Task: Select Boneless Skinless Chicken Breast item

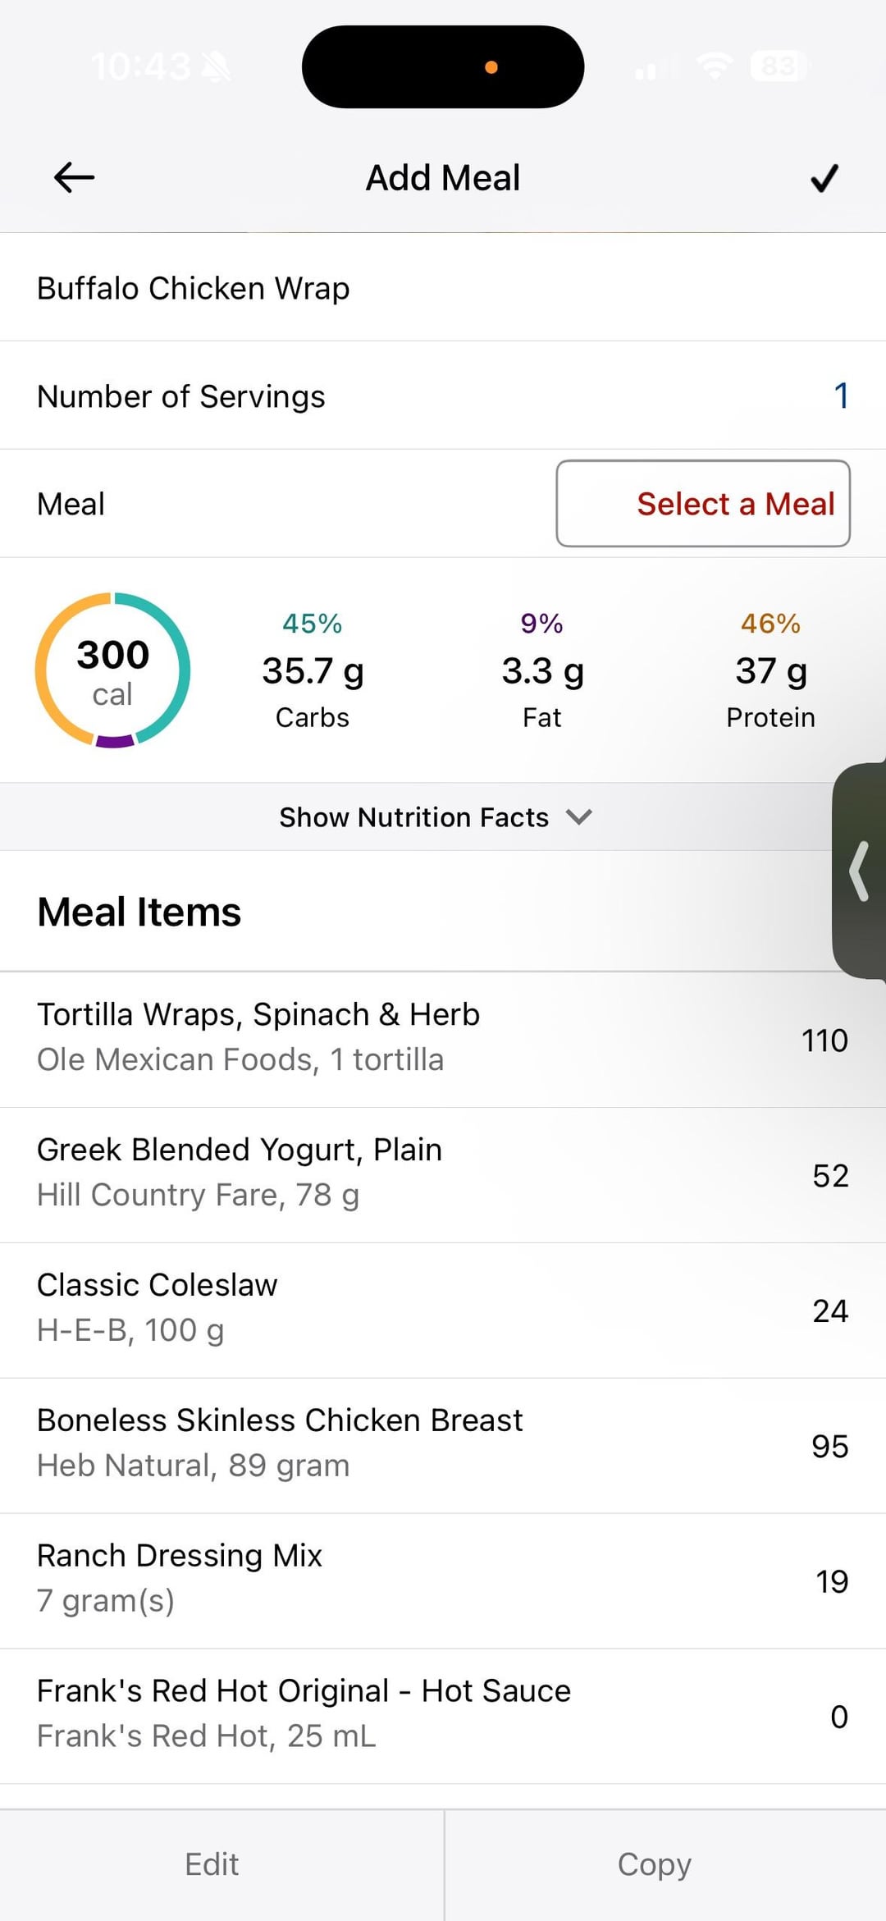Action: click(443, 1445)
